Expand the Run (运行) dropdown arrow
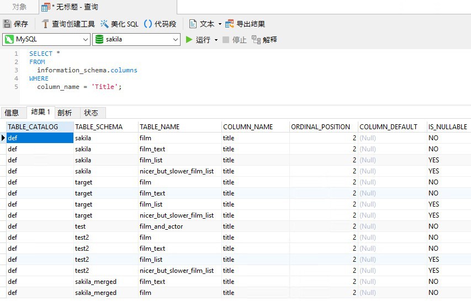This screenshot has width=471, height=301. (x=216, y=40)
